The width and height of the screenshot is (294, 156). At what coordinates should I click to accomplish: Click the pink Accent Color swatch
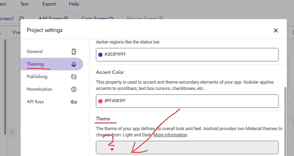101,101
